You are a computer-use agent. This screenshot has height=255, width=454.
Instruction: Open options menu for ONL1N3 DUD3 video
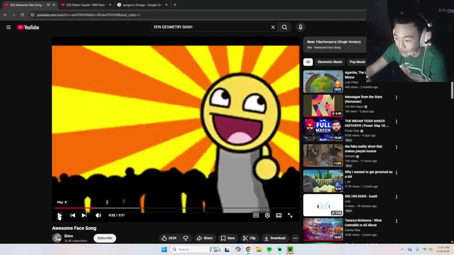[x=397, y=197]
